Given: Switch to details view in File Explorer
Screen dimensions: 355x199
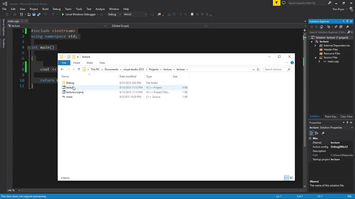Looking at the screenshot, I should tap(286, 178).
